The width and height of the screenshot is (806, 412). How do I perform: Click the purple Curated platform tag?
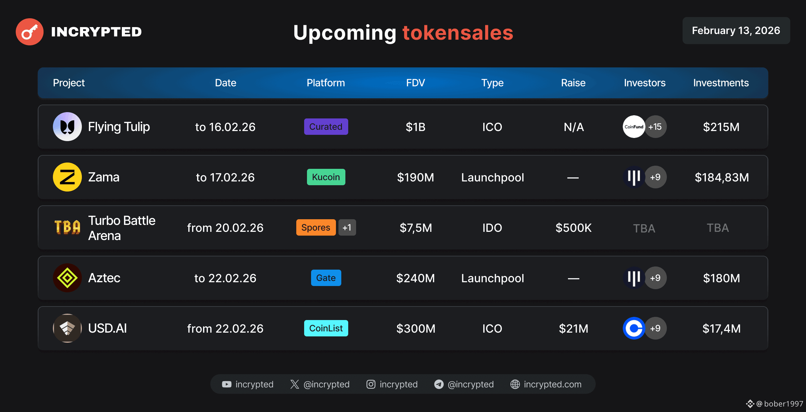tap(326, 127)
